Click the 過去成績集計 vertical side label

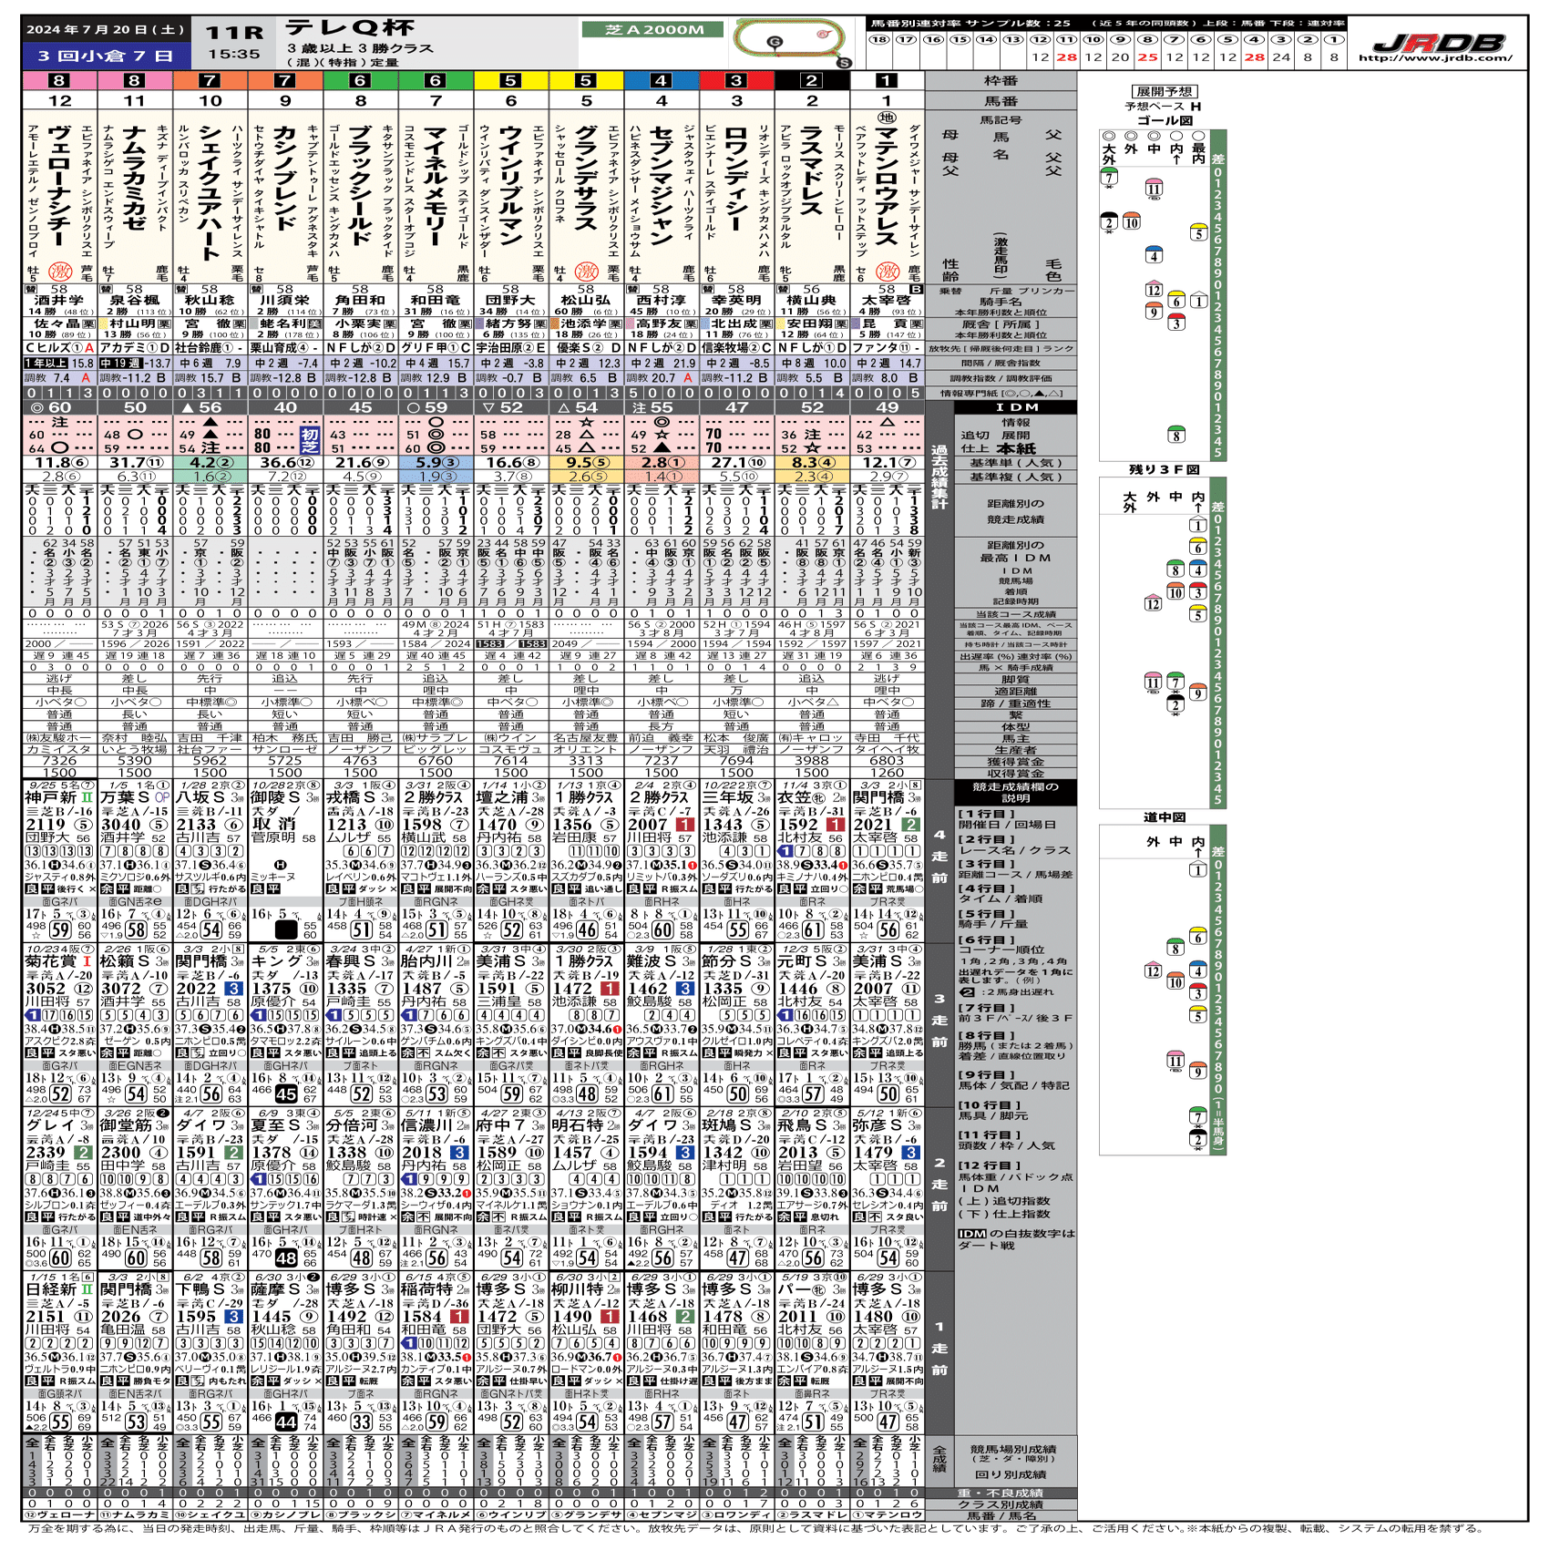939,477
